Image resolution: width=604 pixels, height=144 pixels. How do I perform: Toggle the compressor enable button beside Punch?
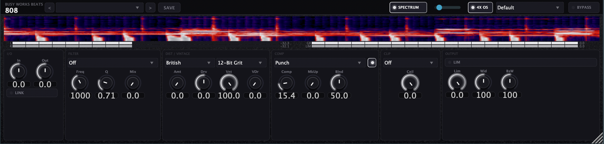pos(372,63)
